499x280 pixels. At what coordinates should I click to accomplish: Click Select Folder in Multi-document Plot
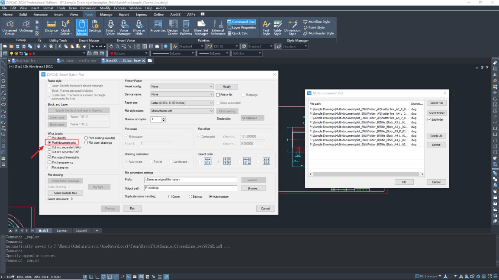(x=436, y=113)
